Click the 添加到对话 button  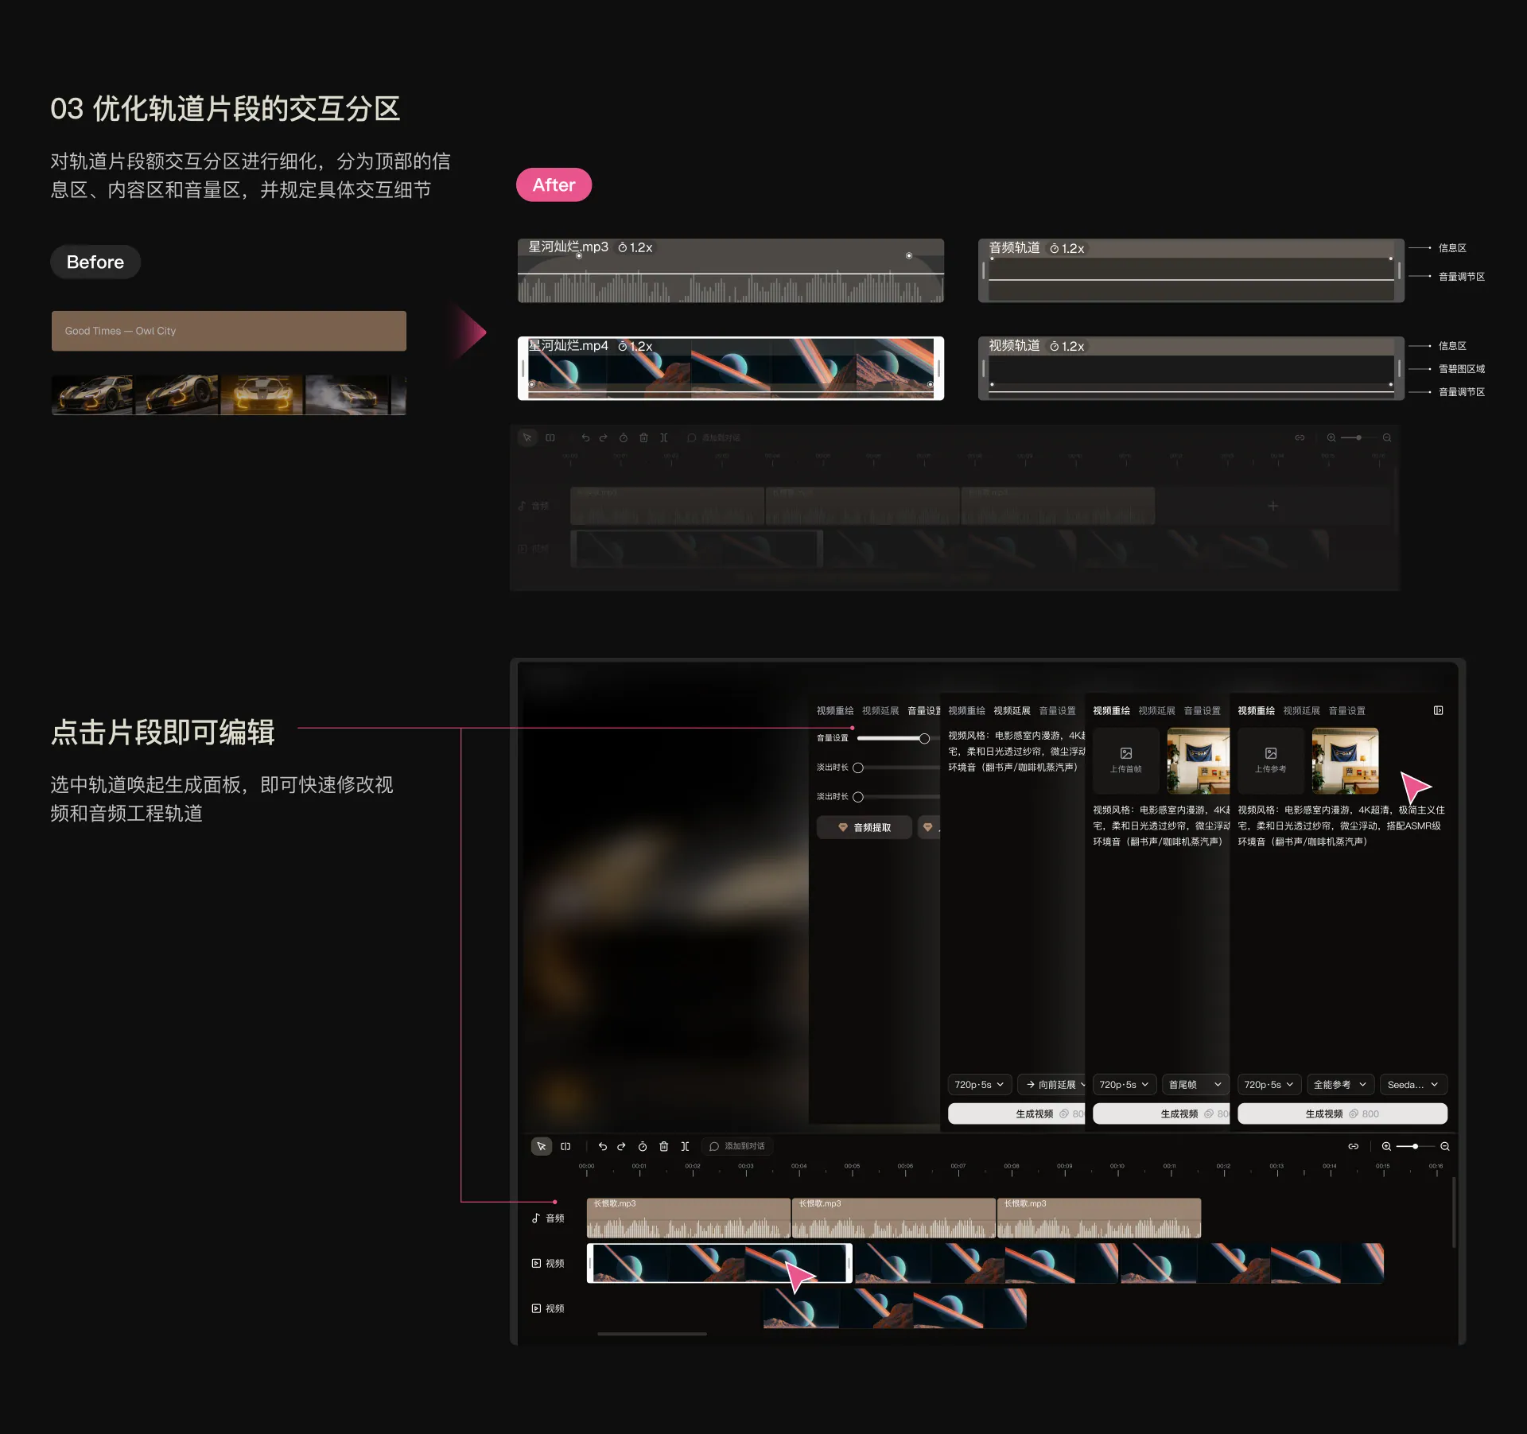click(737, 1146)
